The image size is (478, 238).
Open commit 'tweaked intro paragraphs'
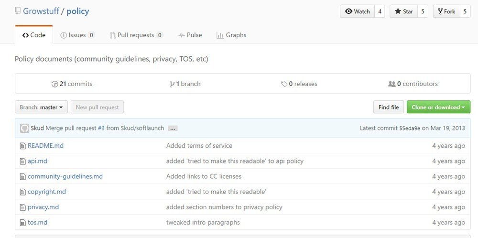click(x=203, y=222)
